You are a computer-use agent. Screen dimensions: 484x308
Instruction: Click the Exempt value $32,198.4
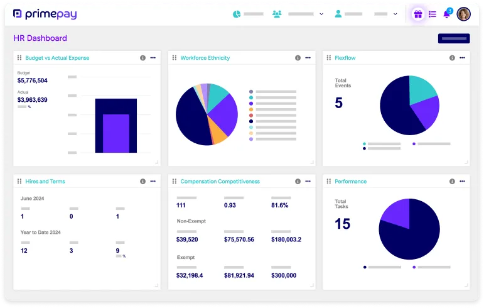pyautogui.click(x=190, y=275)
